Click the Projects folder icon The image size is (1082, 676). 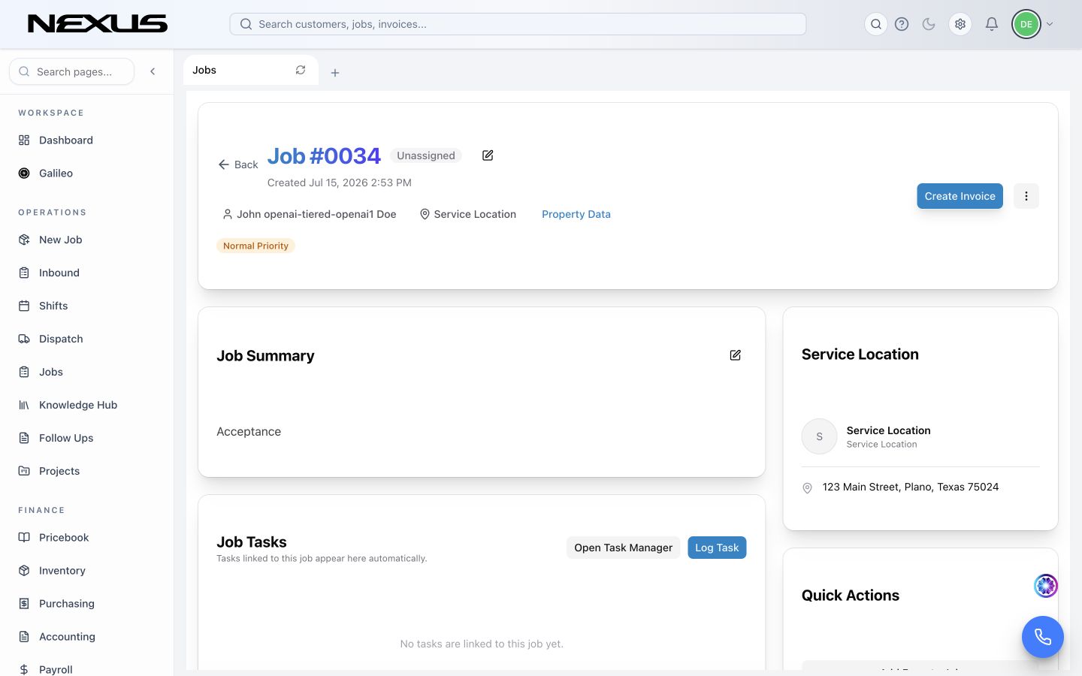pyautogui.click(x=24, y=471)
